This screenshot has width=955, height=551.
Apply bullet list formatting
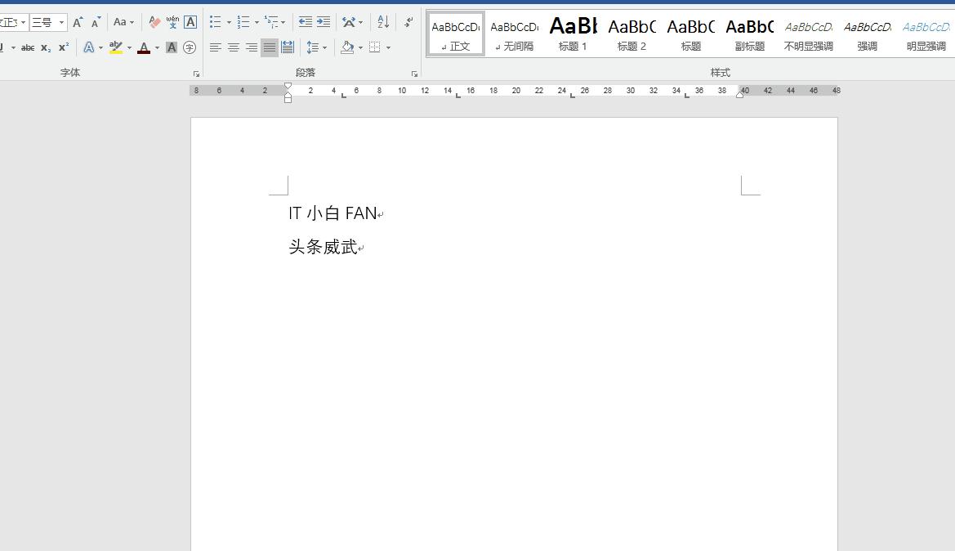click(215, 20)
